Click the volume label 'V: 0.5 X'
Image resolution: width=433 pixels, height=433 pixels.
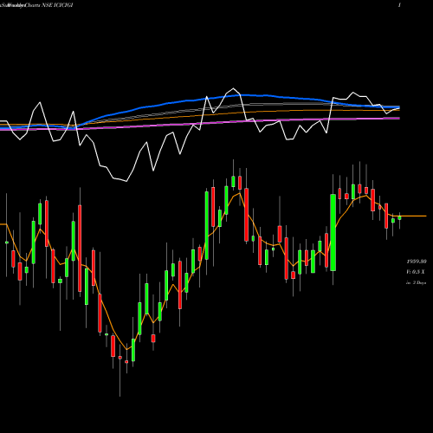click(416, 272)
